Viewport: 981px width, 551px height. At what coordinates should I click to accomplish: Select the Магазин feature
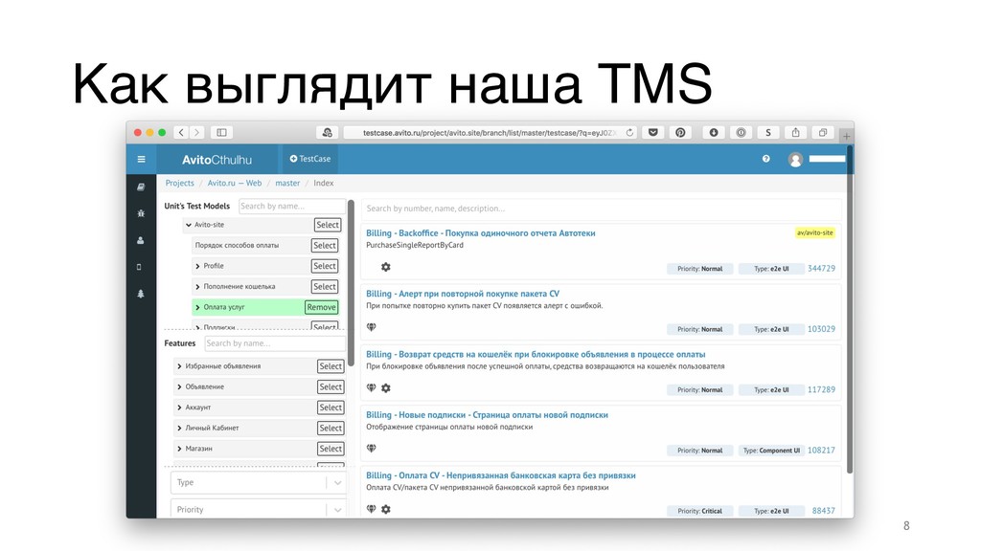[x=331, y=449]
